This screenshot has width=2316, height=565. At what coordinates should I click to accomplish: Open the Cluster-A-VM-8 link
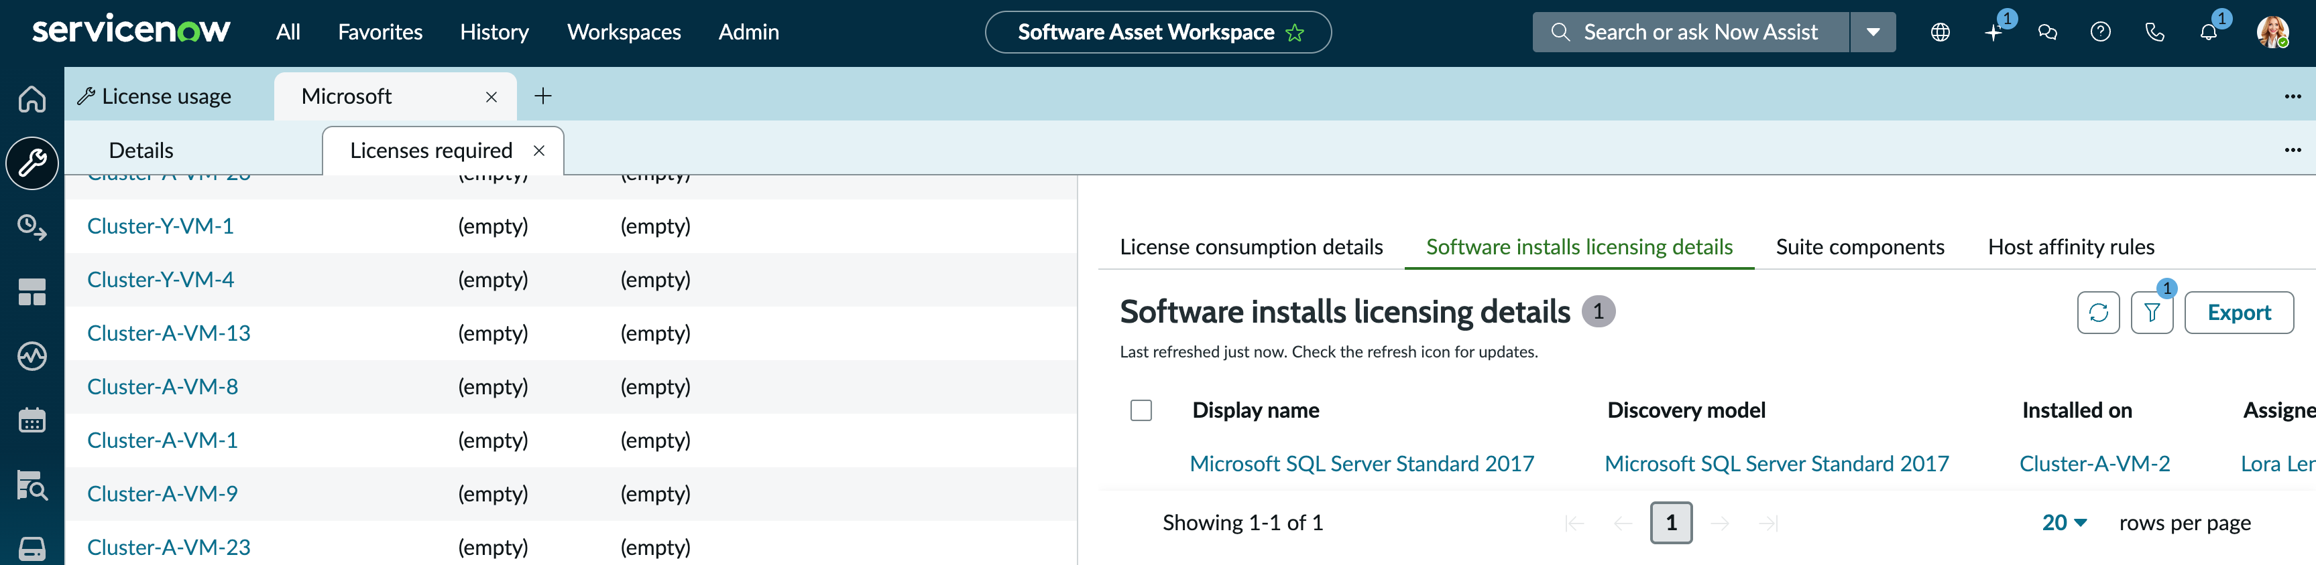pos(163,387)
